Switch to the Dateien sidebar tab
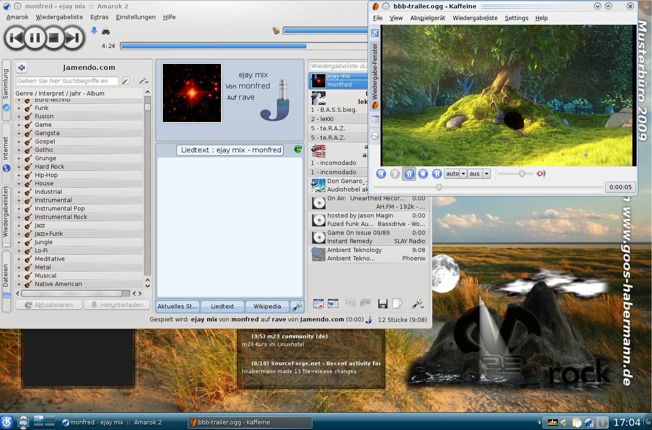Image resolution: width=652 pixels, height=430 pixels. pos(6,281)
